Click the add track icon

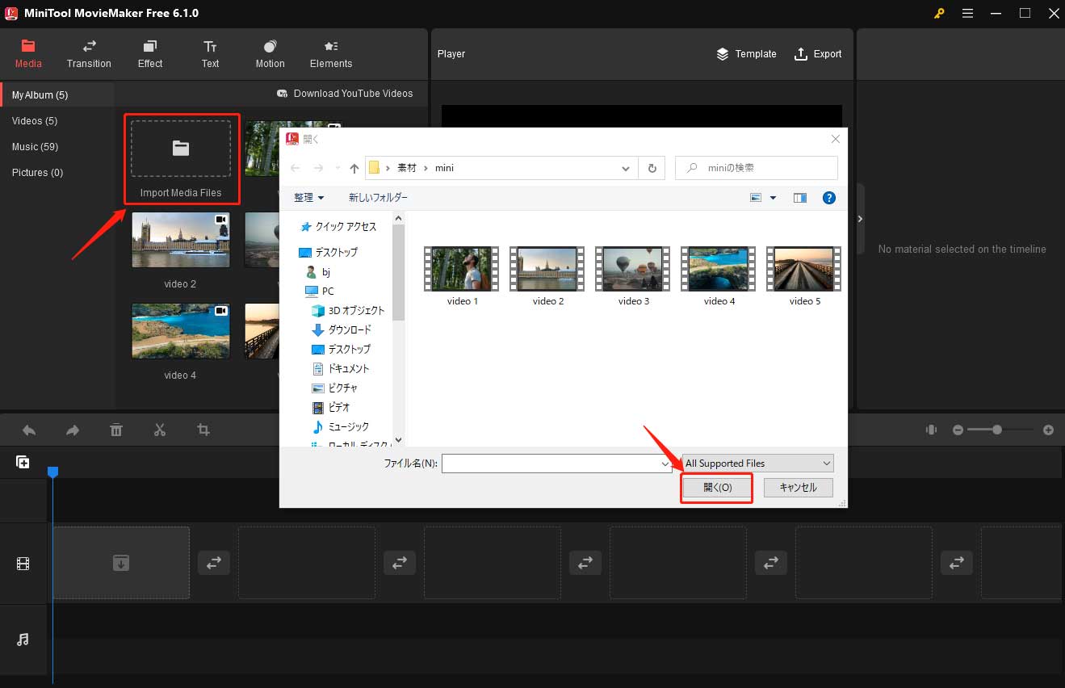(x=23, y=463)
